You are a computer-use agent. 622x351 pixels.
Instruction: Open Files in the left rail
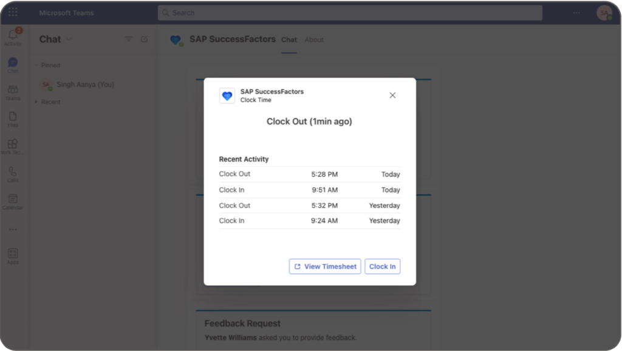click(13, 120)
